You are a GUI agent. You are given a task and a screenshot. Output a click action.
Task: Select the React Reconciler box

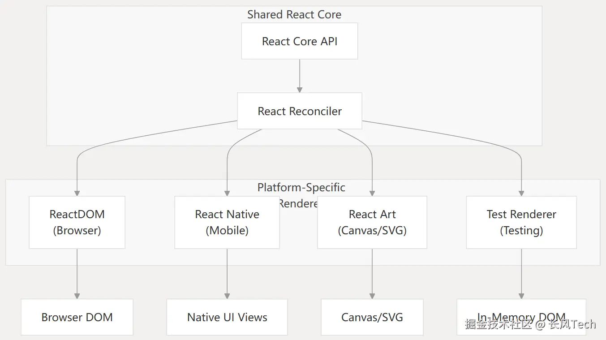299,111
